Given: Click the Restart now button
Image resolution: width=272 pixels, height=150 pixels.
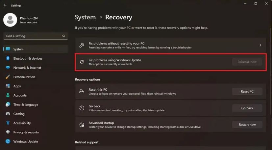Looking at the screenshot, I should 247,124.
